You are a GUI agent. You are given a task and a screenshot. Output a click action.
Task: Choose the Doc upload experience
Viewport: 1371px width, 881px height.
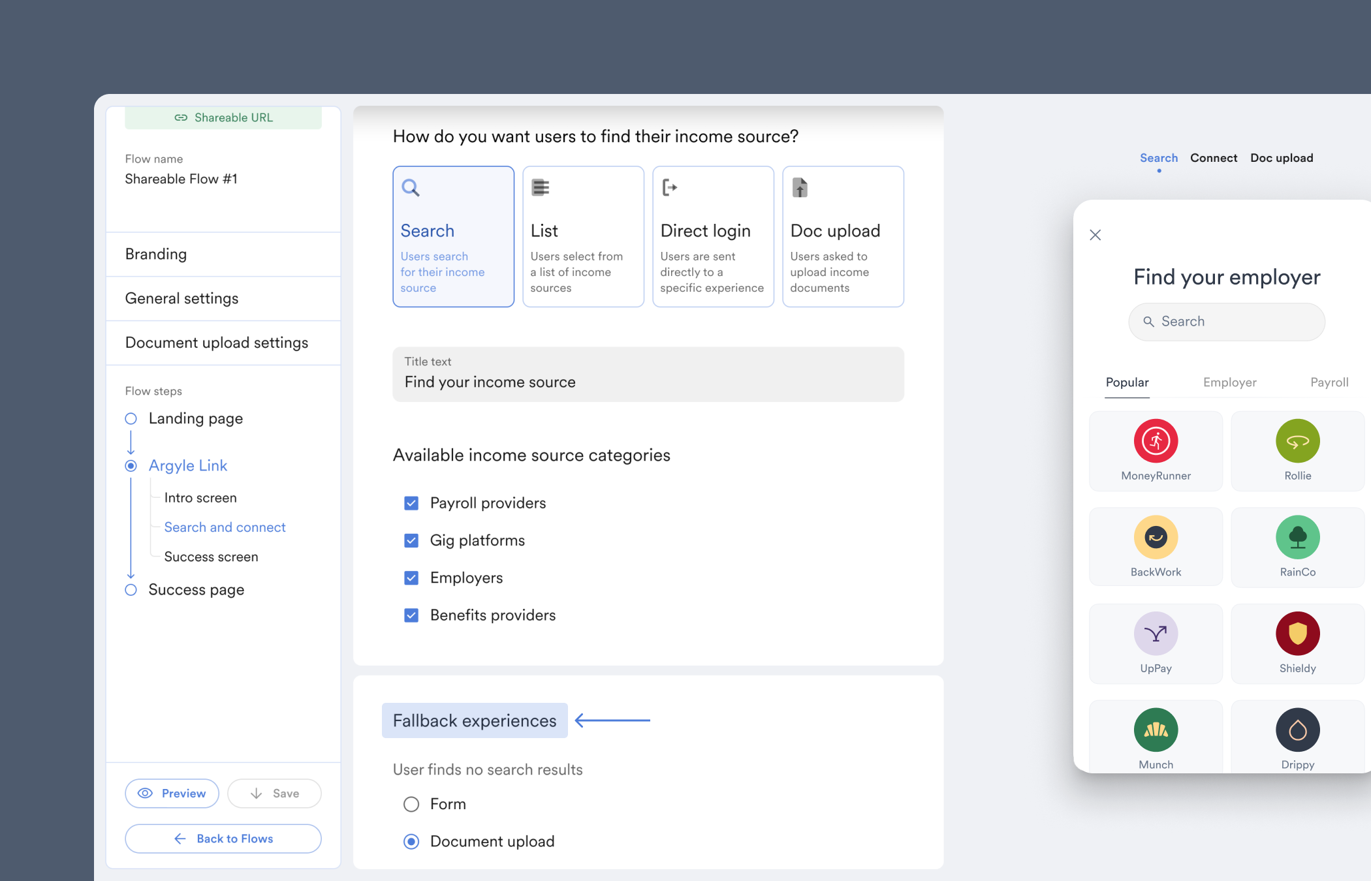tap(842, 236)
